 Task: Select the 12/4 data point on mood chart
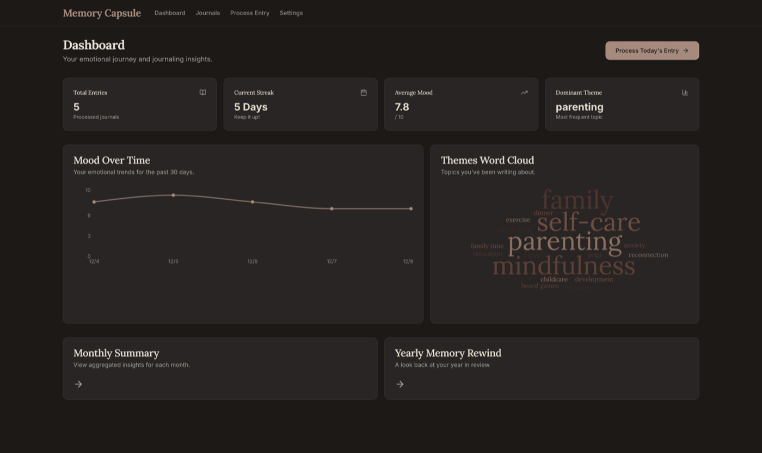point(94,202)
